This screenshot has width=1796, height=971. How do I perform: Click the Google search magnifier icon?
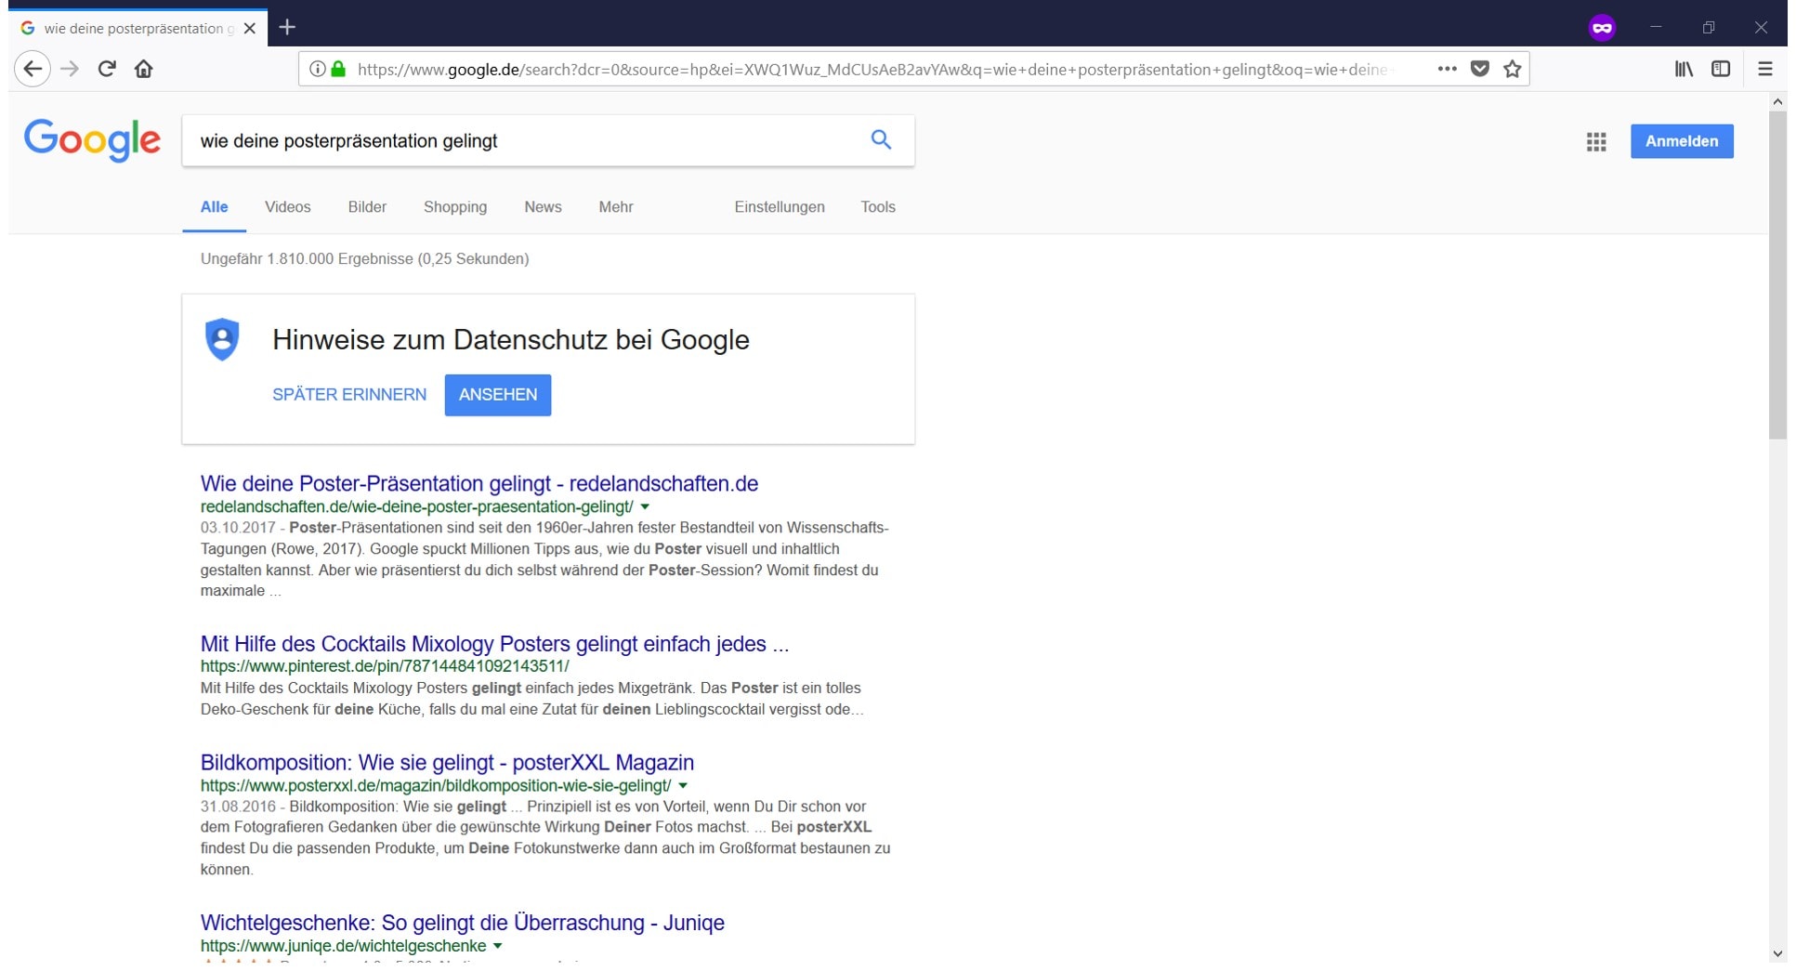pyautogui.click(x=880, y=140)
